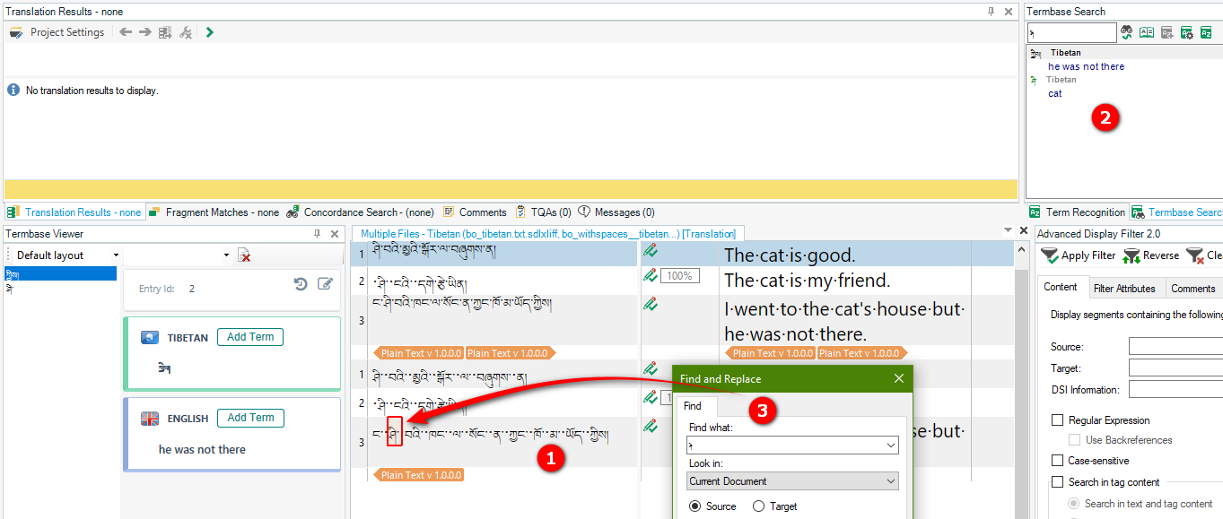The height and width of the screenshot is (519, 1223).
Task: Click target text 'The cat is good.'
Action: click(x=790, y=255)
